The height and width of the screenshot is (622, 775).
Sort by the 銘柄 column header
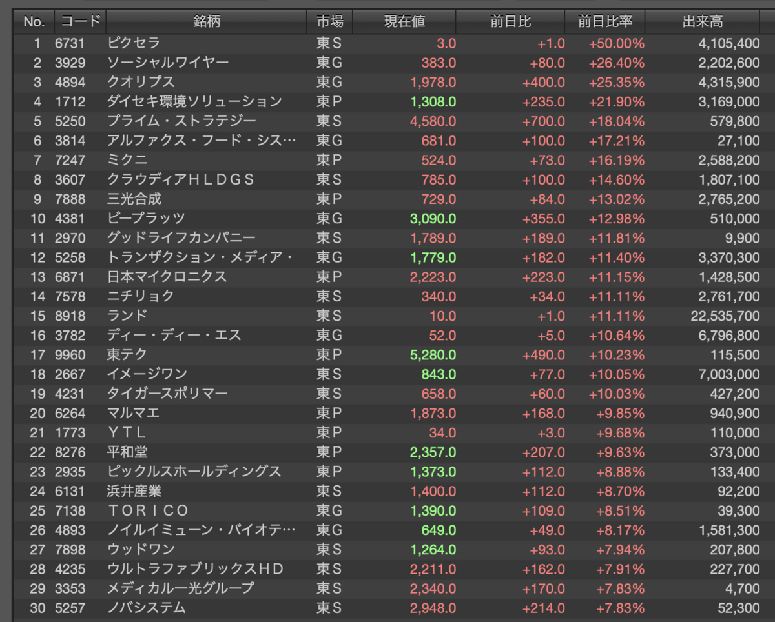(206, 21)
